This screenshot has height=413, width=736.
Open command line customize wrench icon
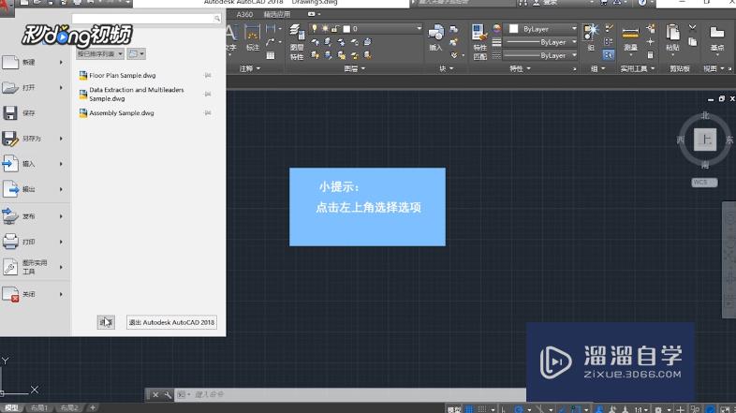pyautogui.click(x=168, y=394)
